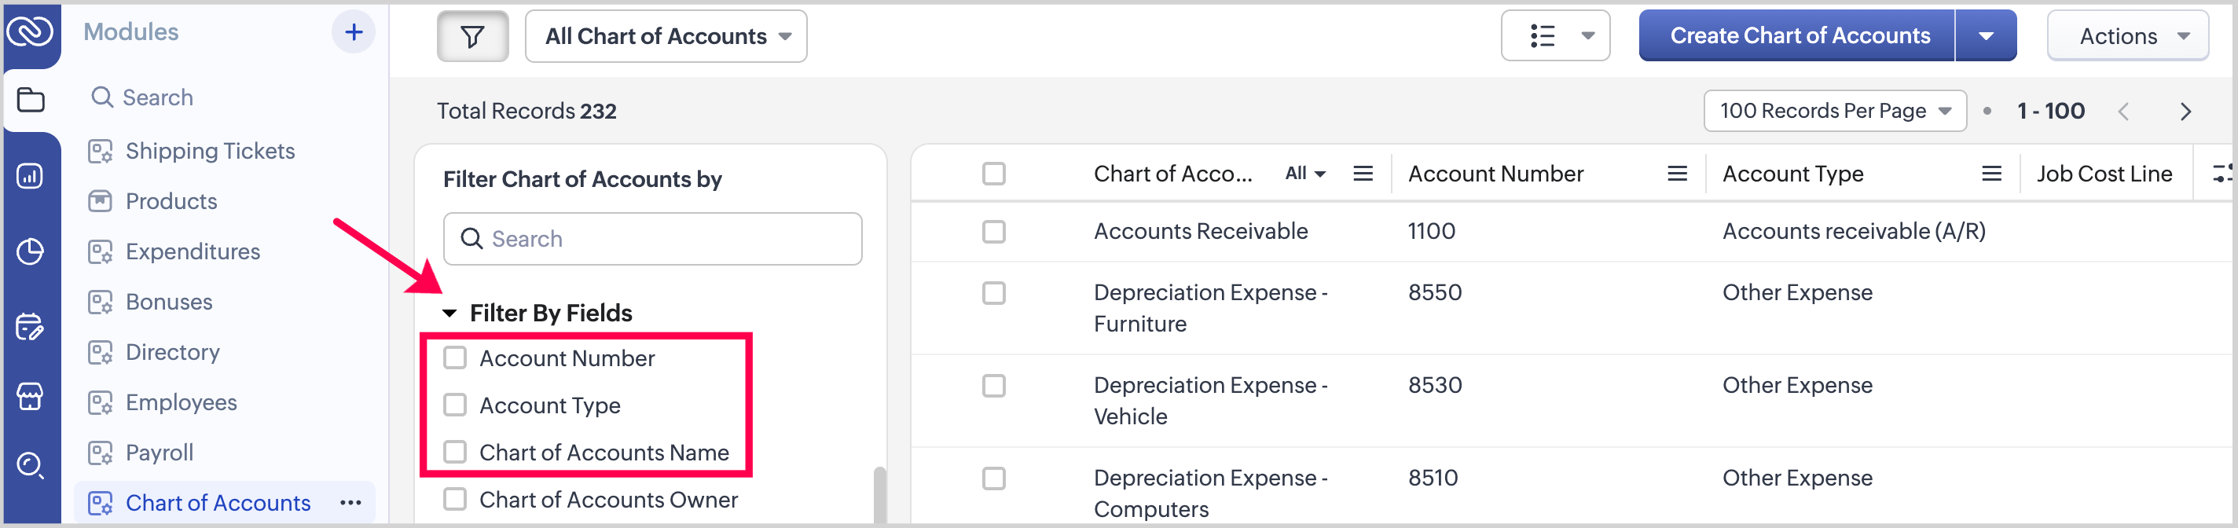Open the pie chart analytics icon
The image size is (2238, 528).
pos(31,252)
